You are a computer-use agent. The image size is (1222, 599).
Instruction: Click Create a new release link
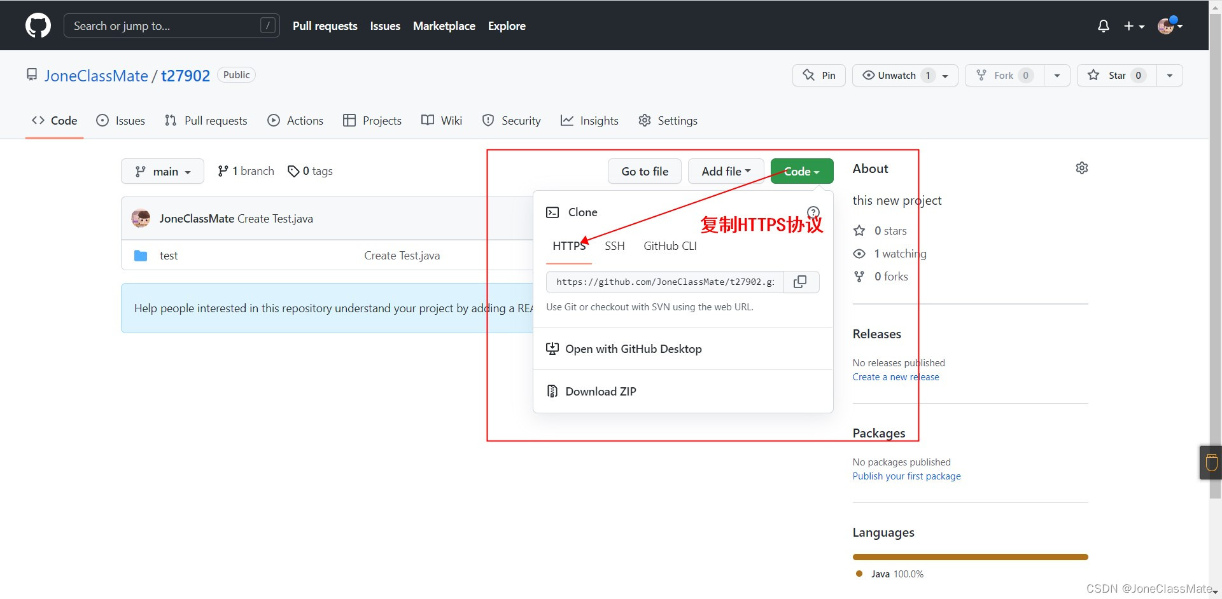(895, 377)
